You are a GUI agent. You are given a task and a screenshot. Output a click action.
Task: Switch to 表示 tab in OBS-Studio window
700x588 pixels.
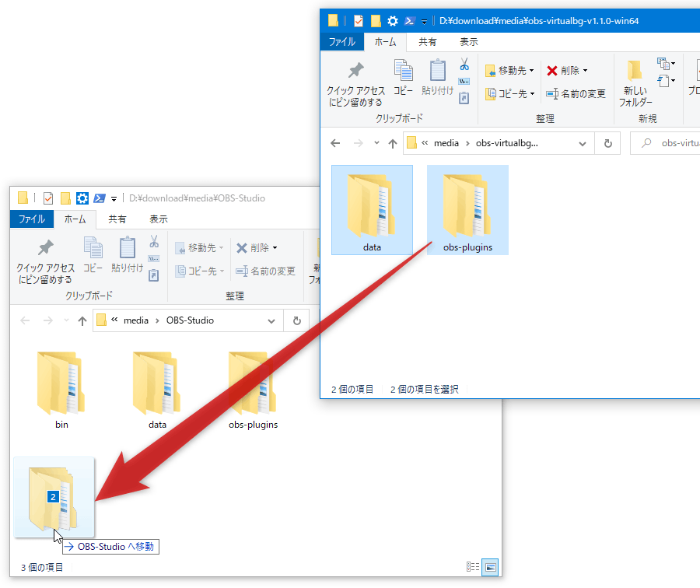point(158,219)
